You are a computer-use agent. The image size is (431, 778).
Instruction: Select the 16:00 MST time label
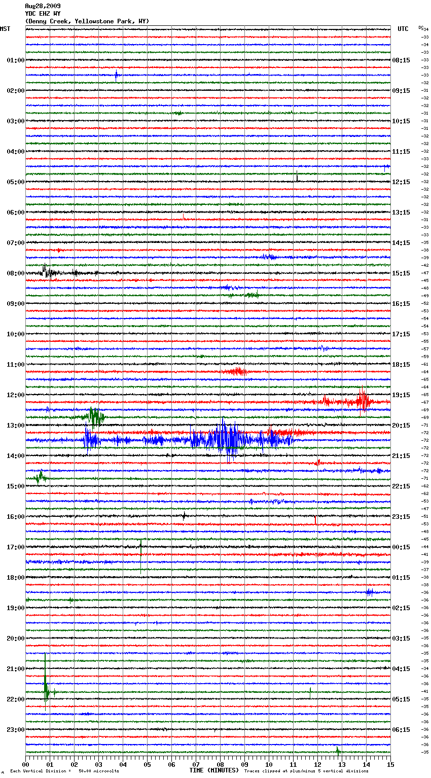(x=16, y=517)
